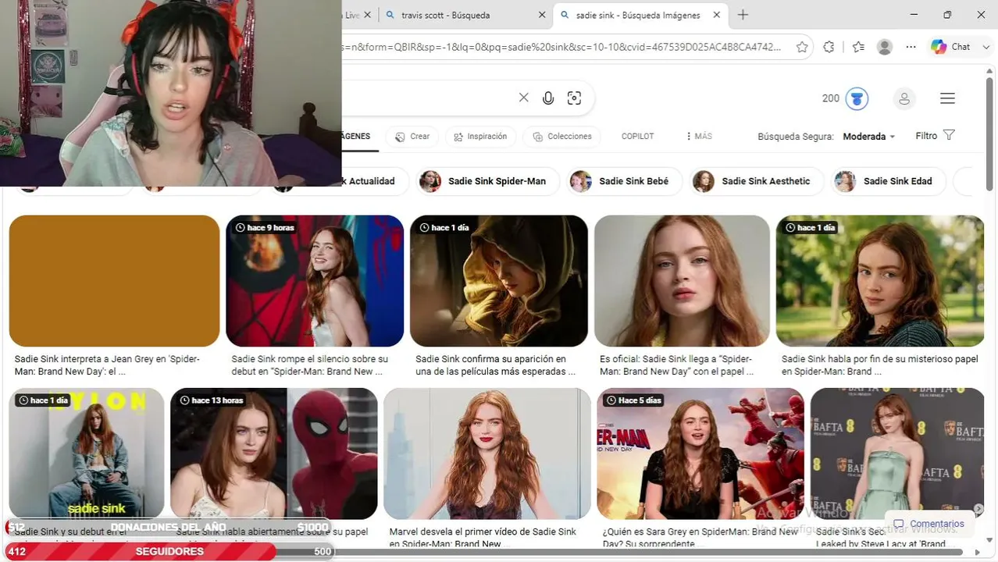Viewport: 998px width, 562px height.
Task: Click the 200 rewards points counter
Action: [831, 98]
